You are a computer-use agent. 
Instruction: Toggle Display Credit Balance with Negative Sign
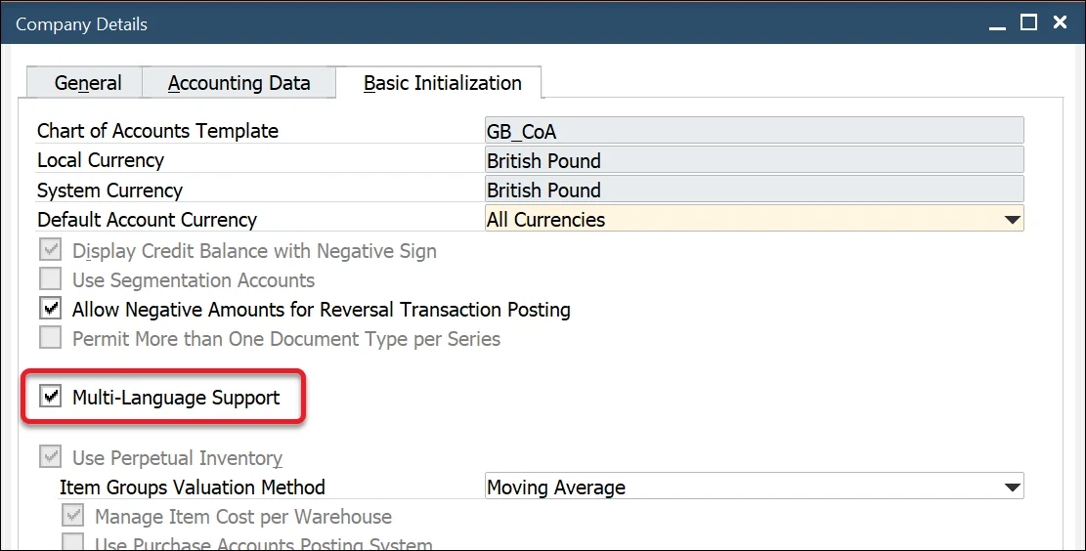pos(51,251)
